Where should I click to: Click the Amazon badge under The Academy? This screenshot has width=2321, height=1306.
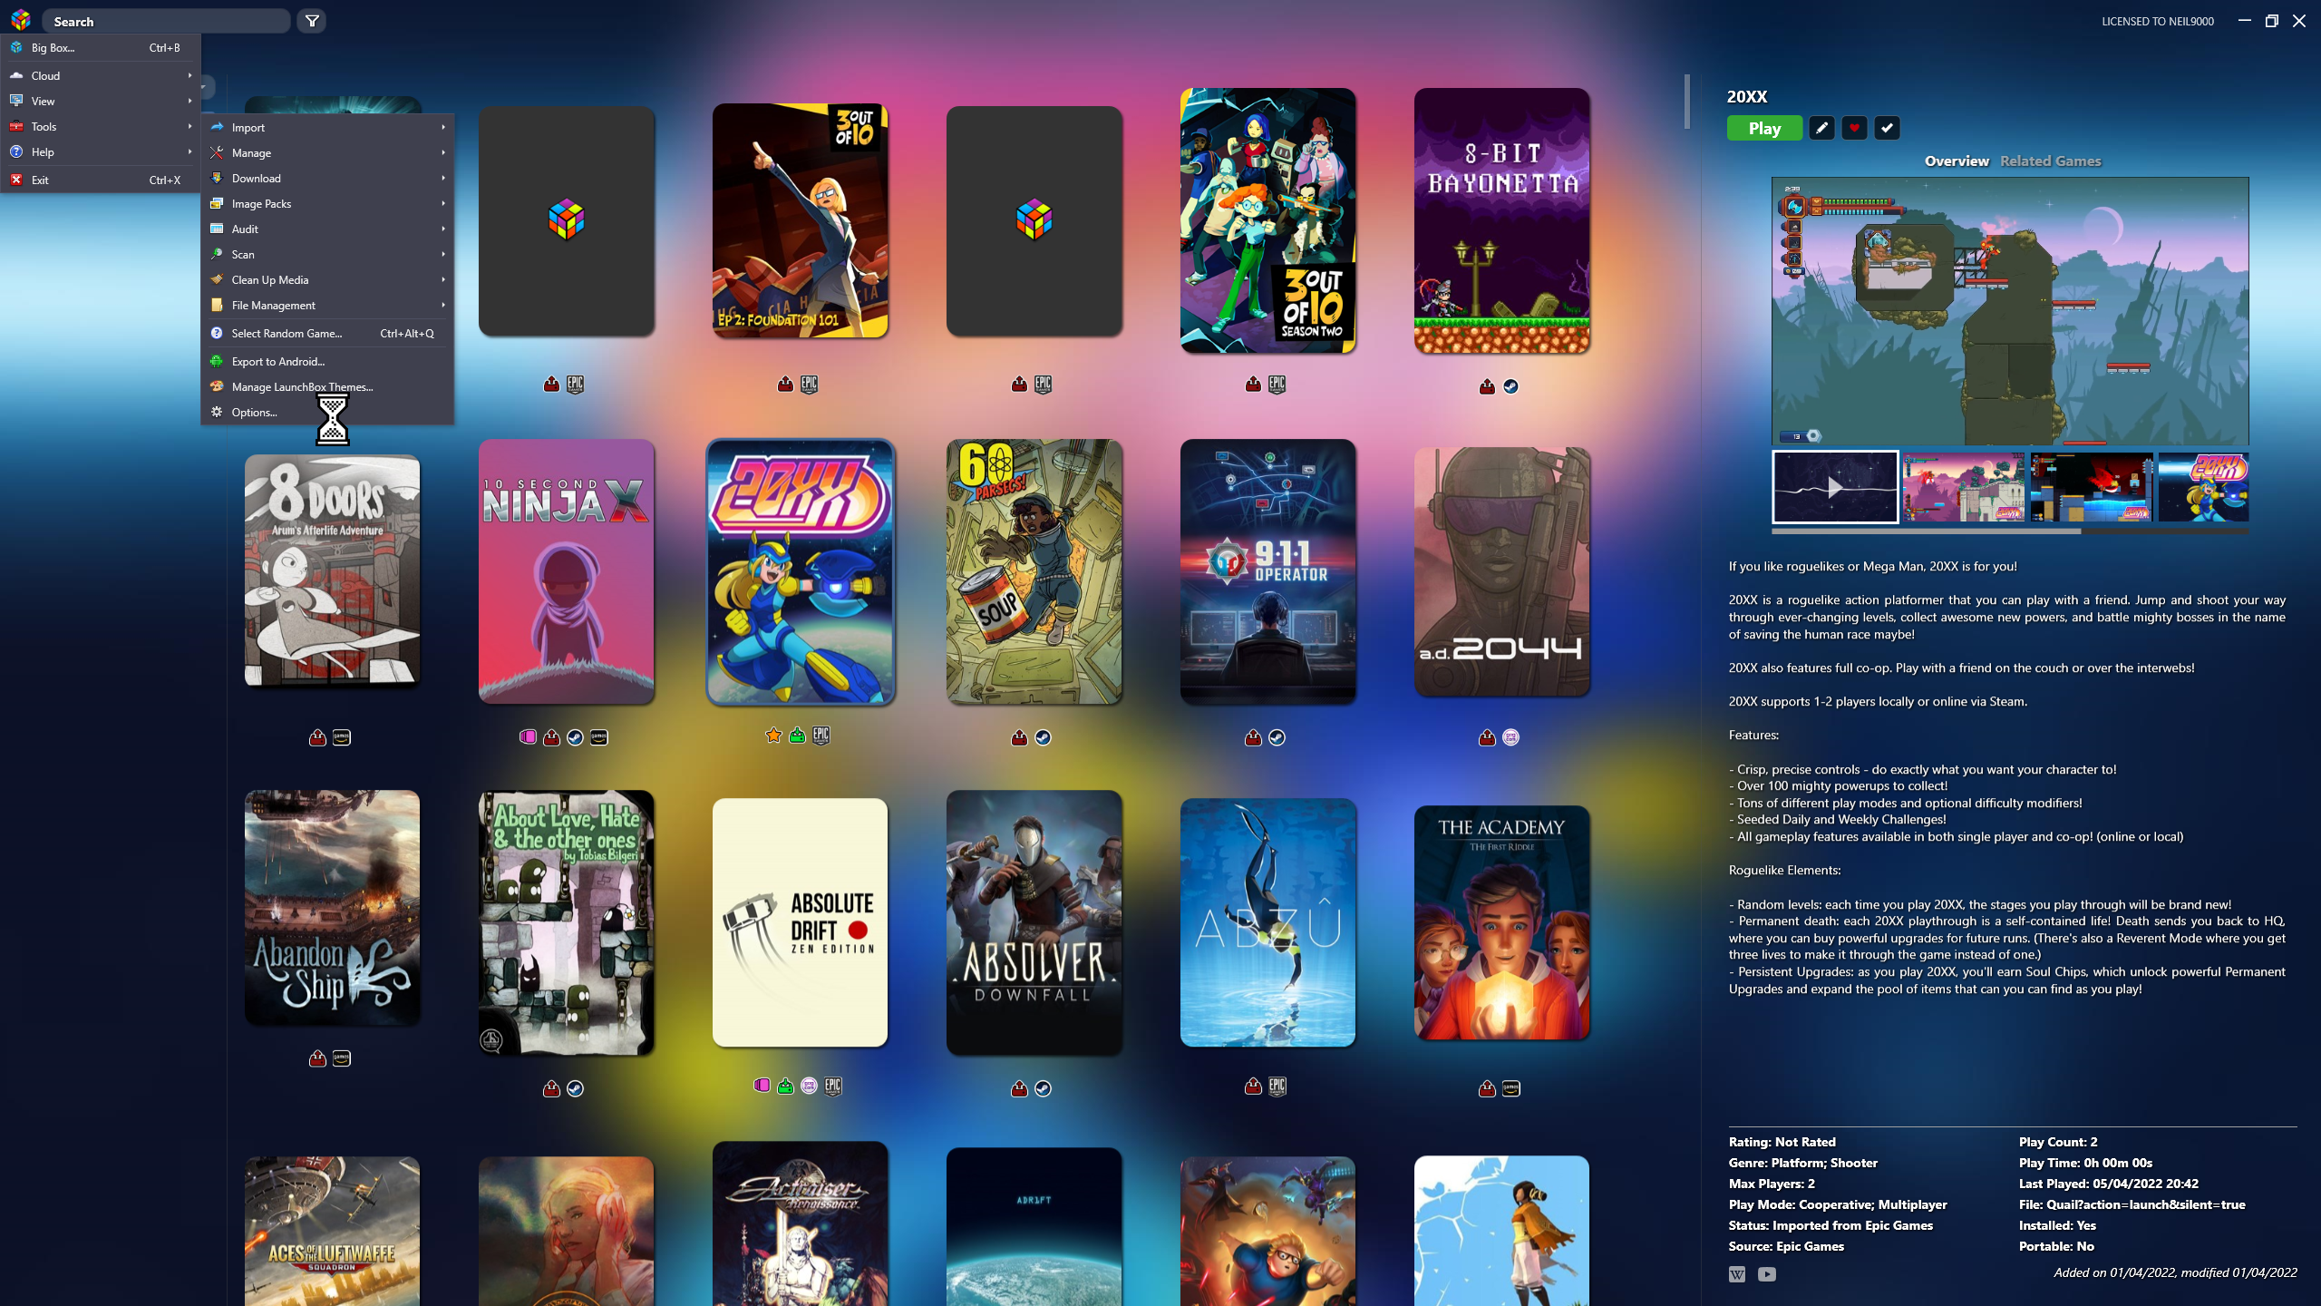click(1510, 1088)
